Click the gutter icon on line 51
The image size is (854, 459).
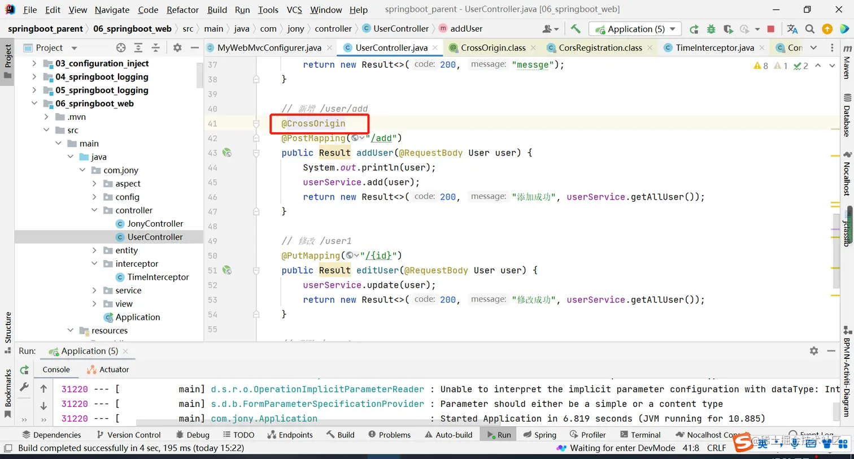(227, 270)
